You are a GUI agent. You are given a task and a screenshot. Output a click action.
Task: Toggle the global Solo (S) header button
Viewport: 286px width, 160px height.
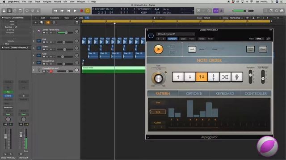click(x=54, y=23)
